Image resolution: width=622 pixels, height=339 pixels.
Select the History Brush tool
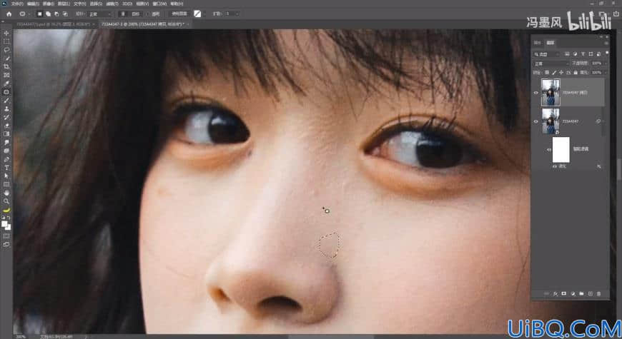[x=6, y=117]
